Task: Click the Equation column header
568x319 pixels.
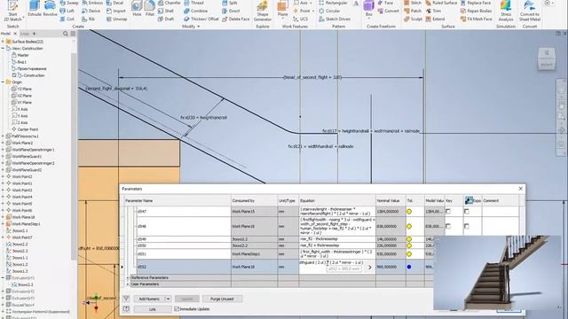Action: click(337, 200)
